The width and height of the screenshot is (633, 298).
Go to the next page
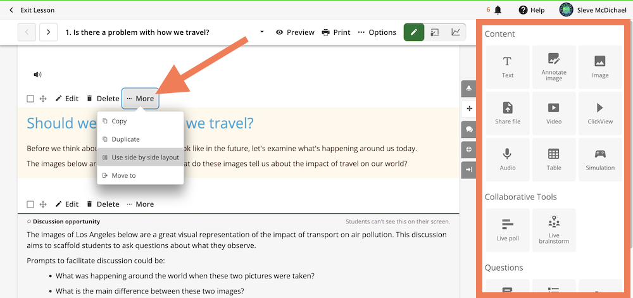pyautogui.click(x=49, y=32)
